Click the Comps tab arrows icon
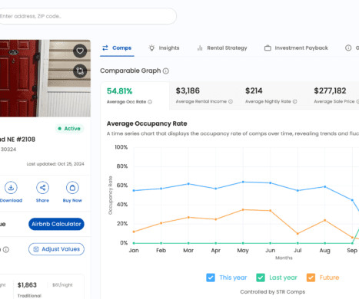Image resolution: width=359 pixels, height=299 pixels. (105, 48)
